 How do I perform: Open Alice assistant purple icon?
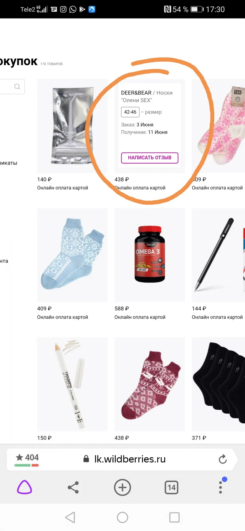pyautogui.click(x=24, y=487)
